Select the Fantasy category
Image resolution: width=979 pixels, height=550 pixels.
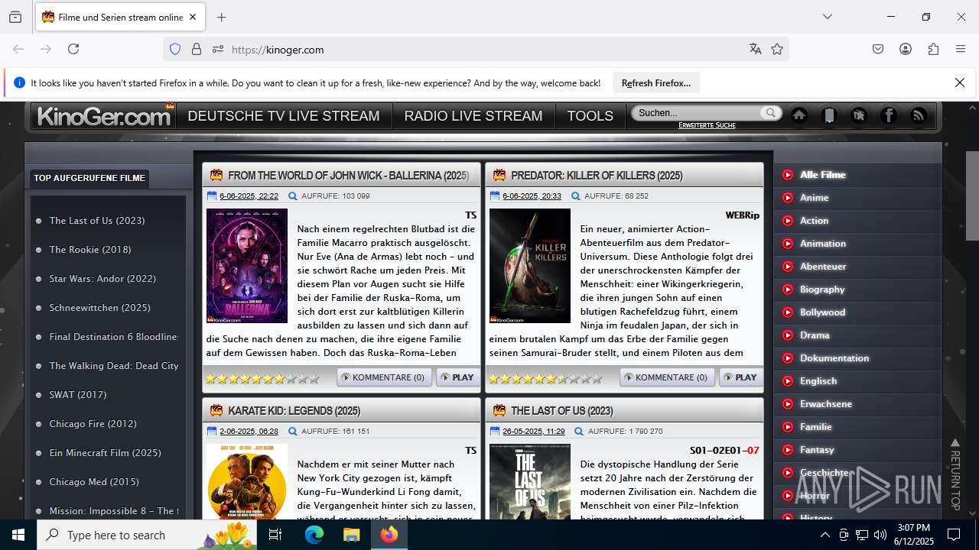tap(817, 450)
